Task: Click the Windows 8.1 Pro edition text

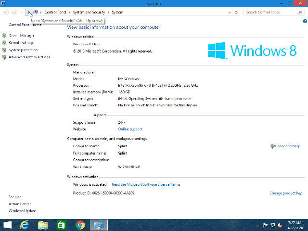Action: click(86, 44)
